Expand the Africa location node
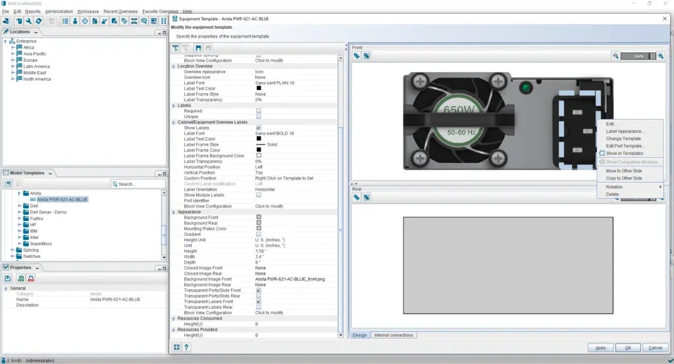674x364 pixels. (13, 48)
